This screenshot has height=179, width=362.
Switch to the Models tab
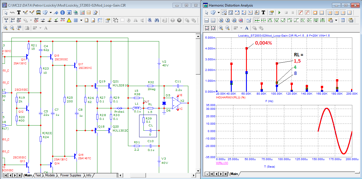click(50, 175)
